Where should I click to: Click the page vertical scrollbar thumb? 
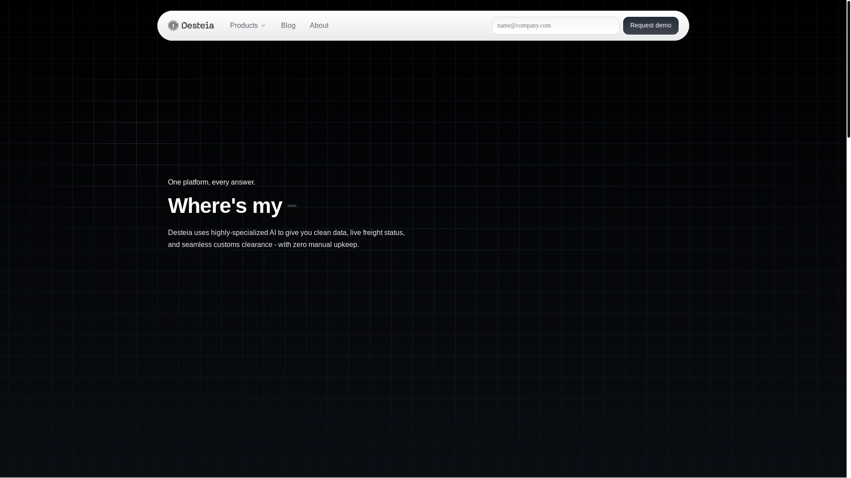point(849,69)
